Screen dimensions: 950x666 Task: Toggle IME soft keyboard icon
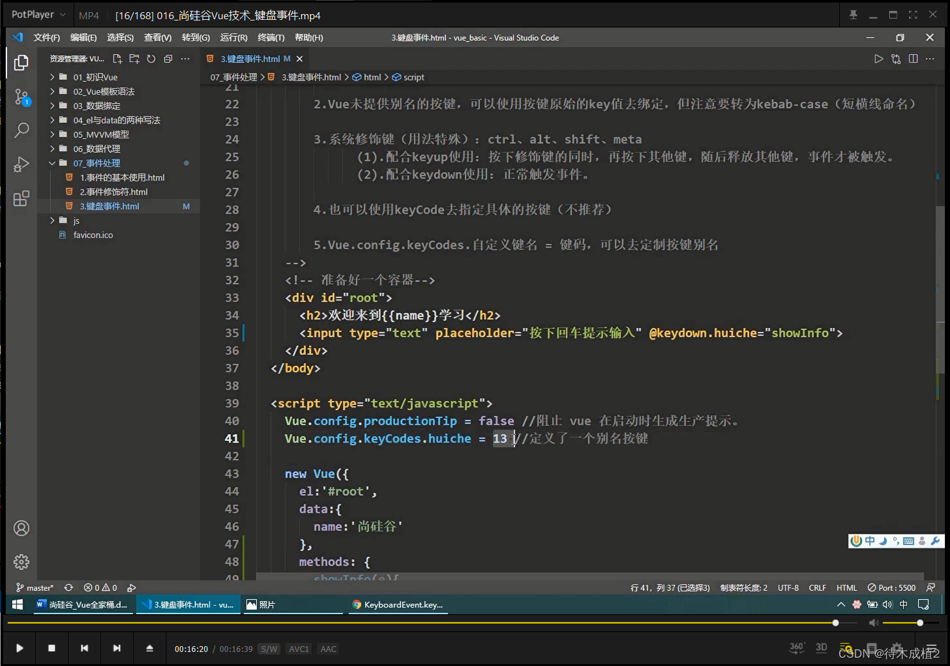(908, 541)
